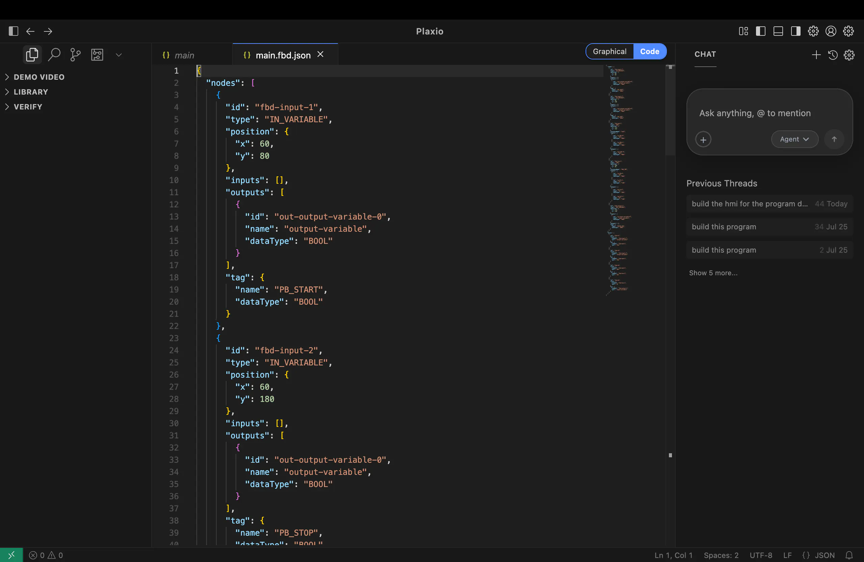864x562 pixels.
Task: Click Ln 1, Col 1 status entry
Action: tap(673, 555)
